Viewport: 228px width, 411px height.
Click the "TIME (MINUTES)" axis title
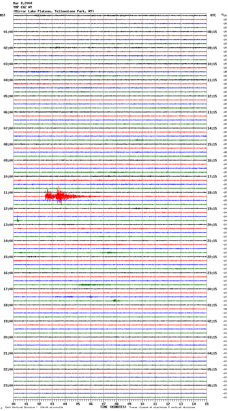tap(113, 407)
